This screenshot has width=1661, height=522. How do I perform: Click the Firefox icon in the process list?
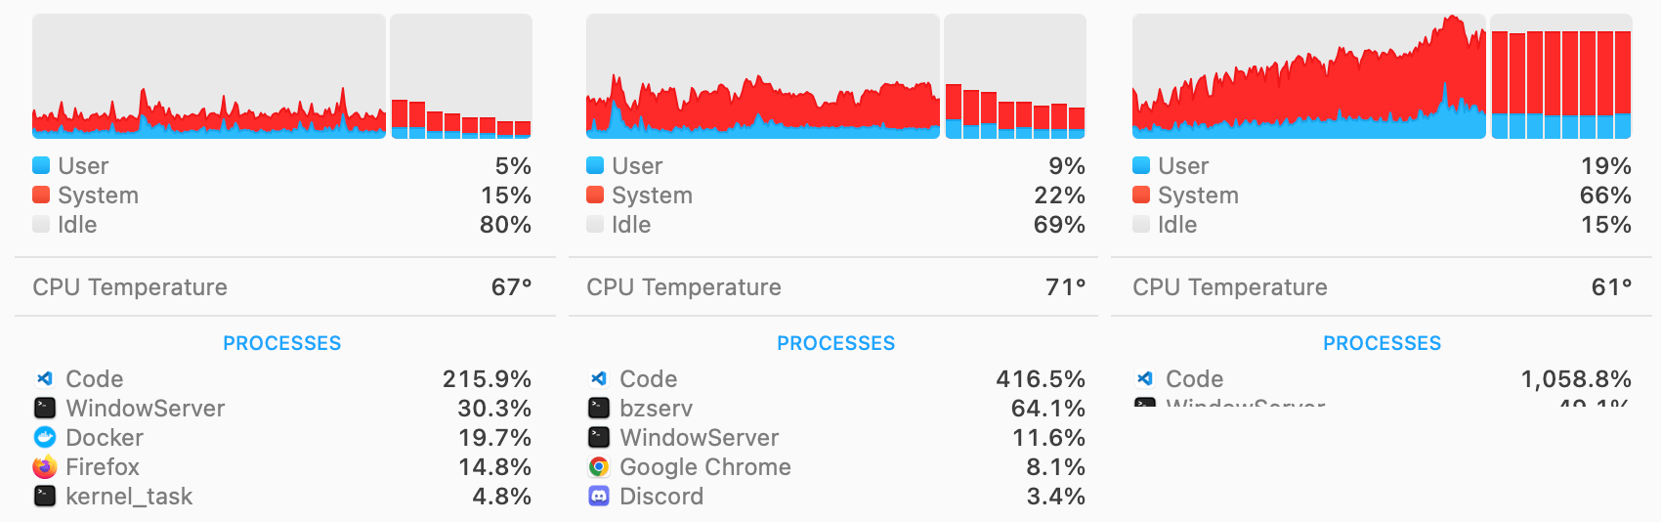(45, 466)
